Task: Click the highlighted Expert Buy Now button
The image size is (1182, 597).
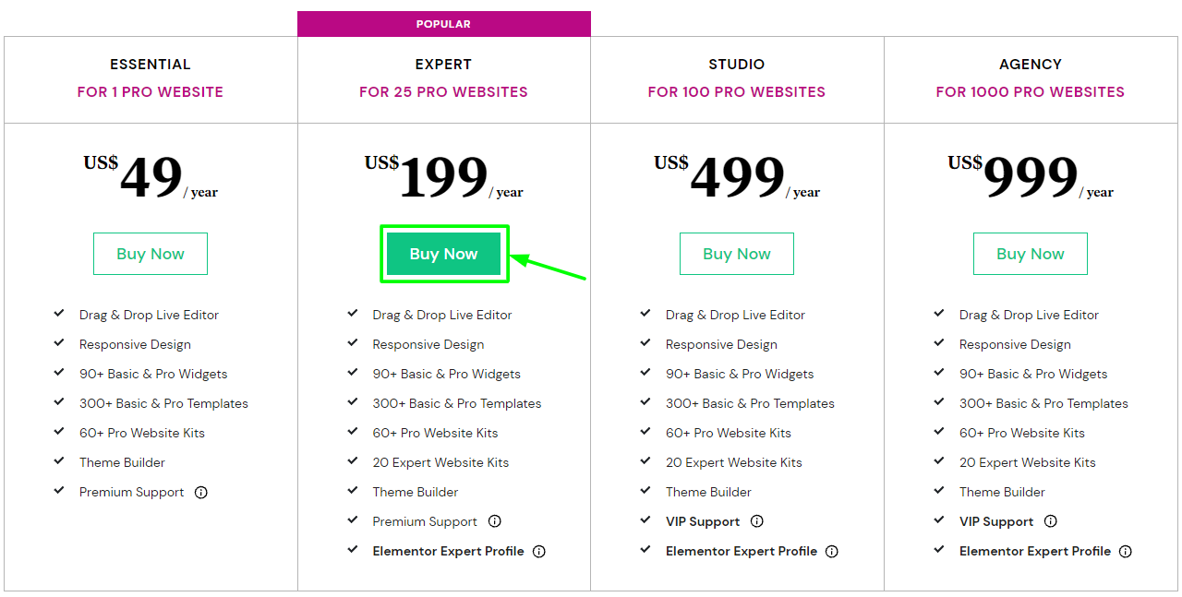Action: pos(444,254)
